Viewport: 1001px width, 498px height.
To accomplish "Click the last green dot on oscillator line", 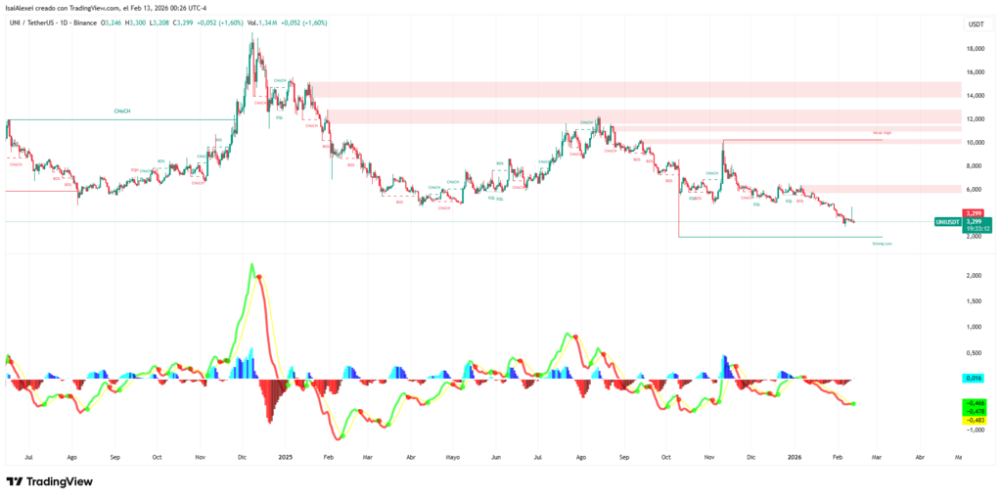I will 853,403.
